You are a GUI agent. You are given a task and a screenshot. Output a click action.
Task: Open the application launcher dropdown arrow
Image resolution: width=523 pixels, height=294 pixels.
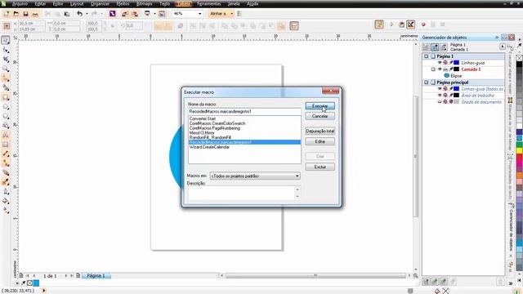(x=154, y=14)
